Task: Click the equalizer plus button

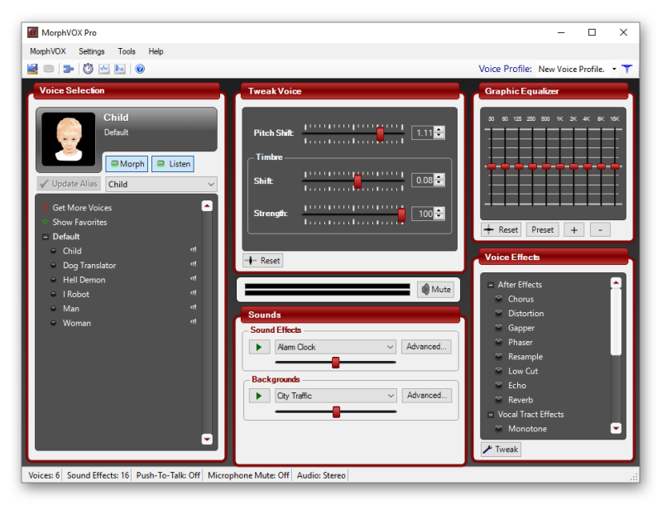Action: [x=574, y=229]
